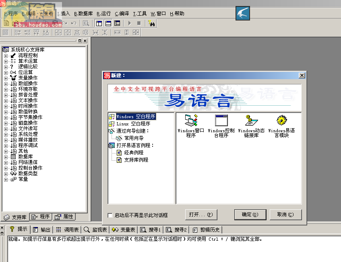Viewport: 341px width, 262px height.
Task: Expand the 变量操作 tree node
Action: [6, 78]
